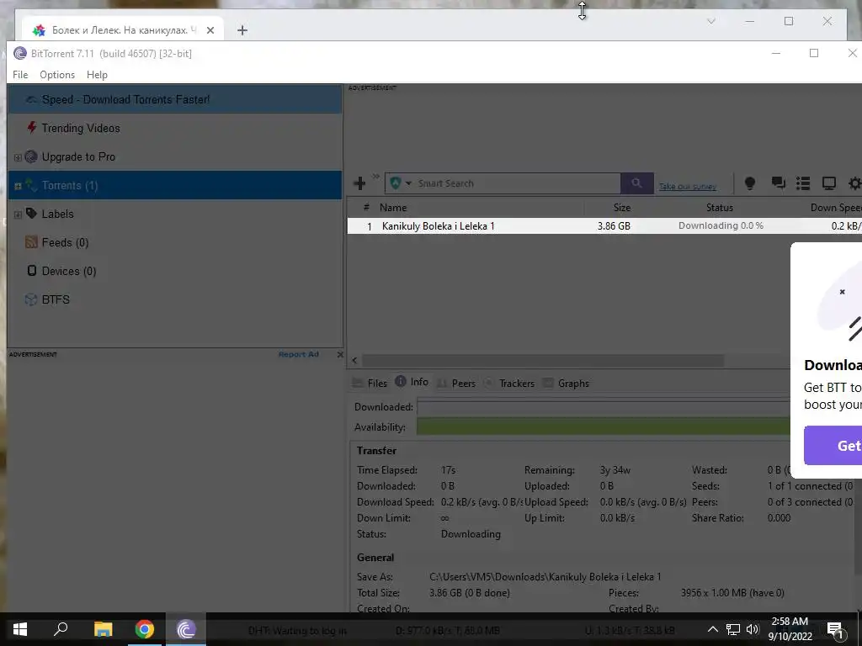Click the torrent list horizontal scrollbar
The height and width of the screenshot is (646, 862).
tap(543, 360)
